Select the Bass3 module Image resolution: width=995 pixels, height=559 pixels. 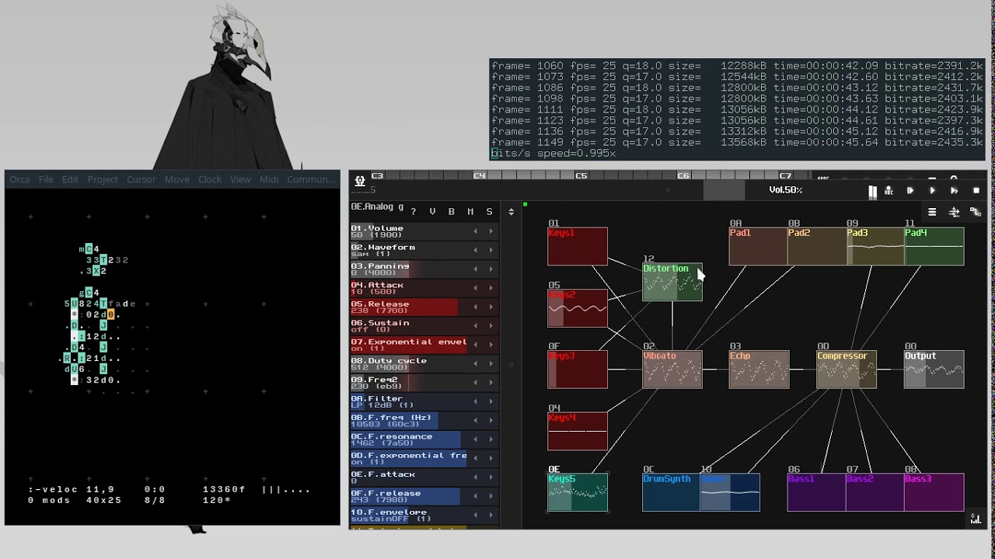(x=934, y=492)
